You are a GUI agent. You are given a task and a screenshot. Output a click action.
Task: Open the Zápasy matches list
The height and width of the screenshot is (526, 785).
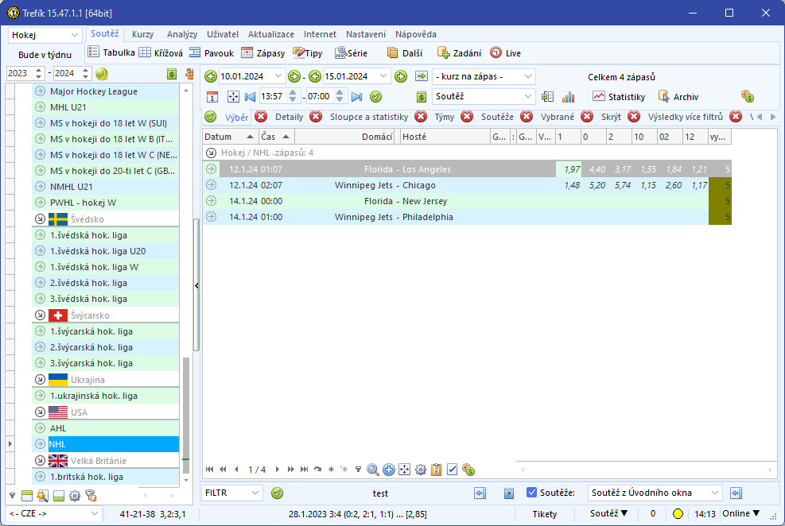(262, 53)
